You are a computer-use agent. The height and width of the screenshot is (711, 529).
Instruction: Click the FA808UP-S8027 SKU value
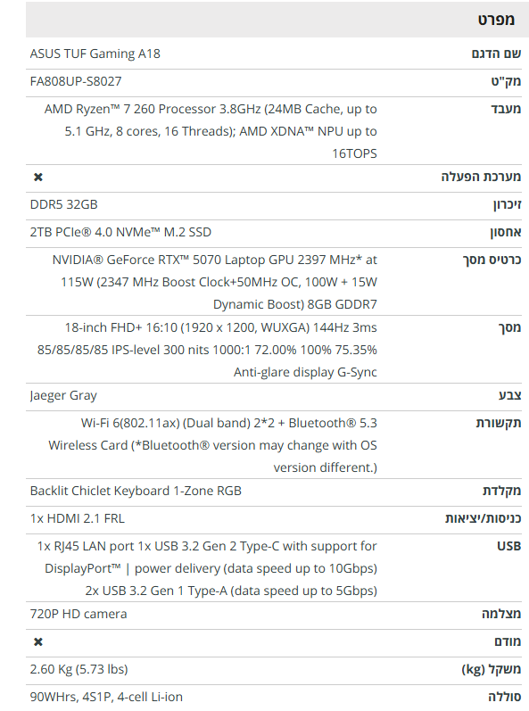[x=76, y=81]
